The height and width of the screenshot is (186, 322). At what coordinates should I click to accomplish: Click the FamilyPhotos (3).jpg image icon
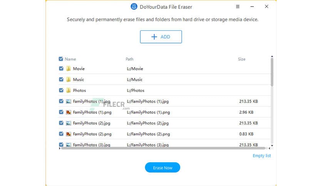click(69, 144)
